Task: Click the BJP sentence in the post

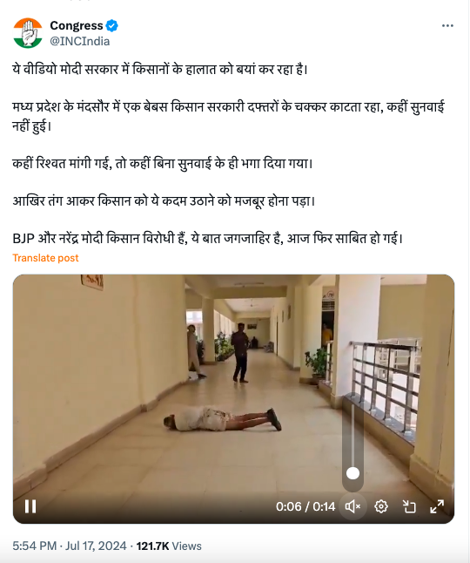Action: pos(207,238)
